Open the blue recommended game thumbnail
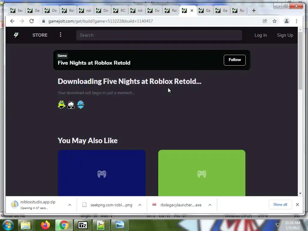This screenshot has height=231, width=308. (x=102, y=173)
